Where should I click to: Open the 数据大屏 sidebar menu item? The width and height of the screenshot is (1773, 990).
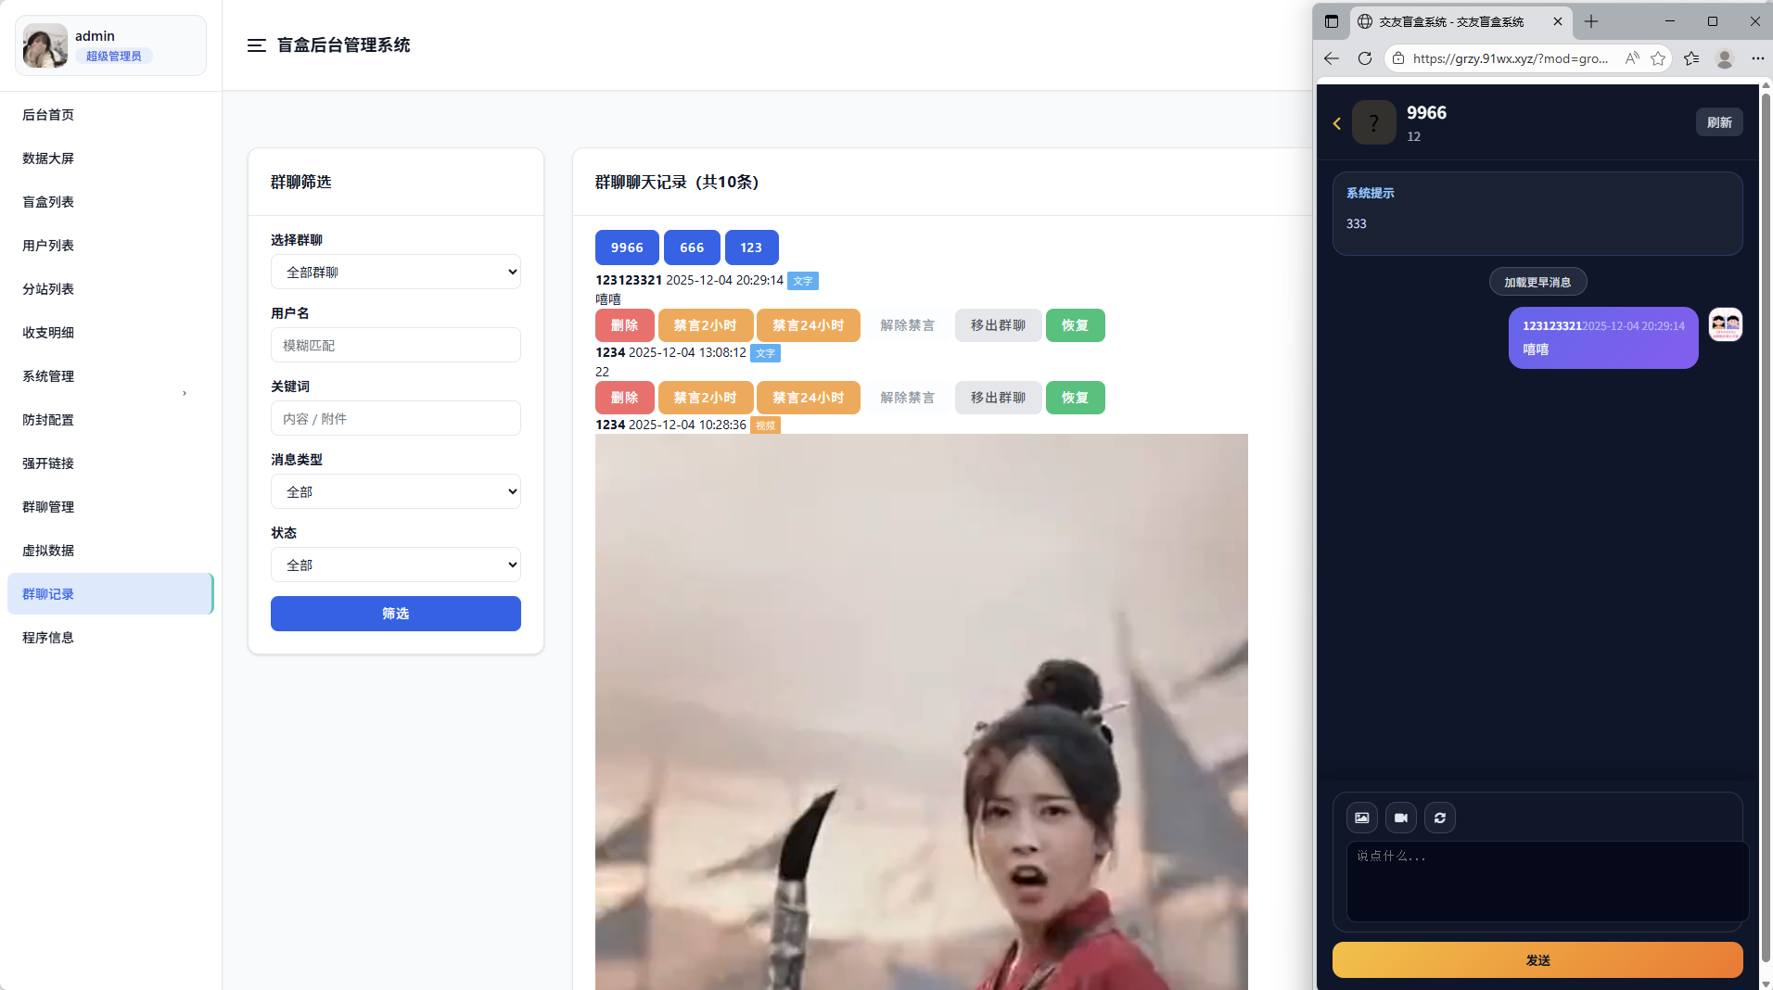tap(46, 158)
